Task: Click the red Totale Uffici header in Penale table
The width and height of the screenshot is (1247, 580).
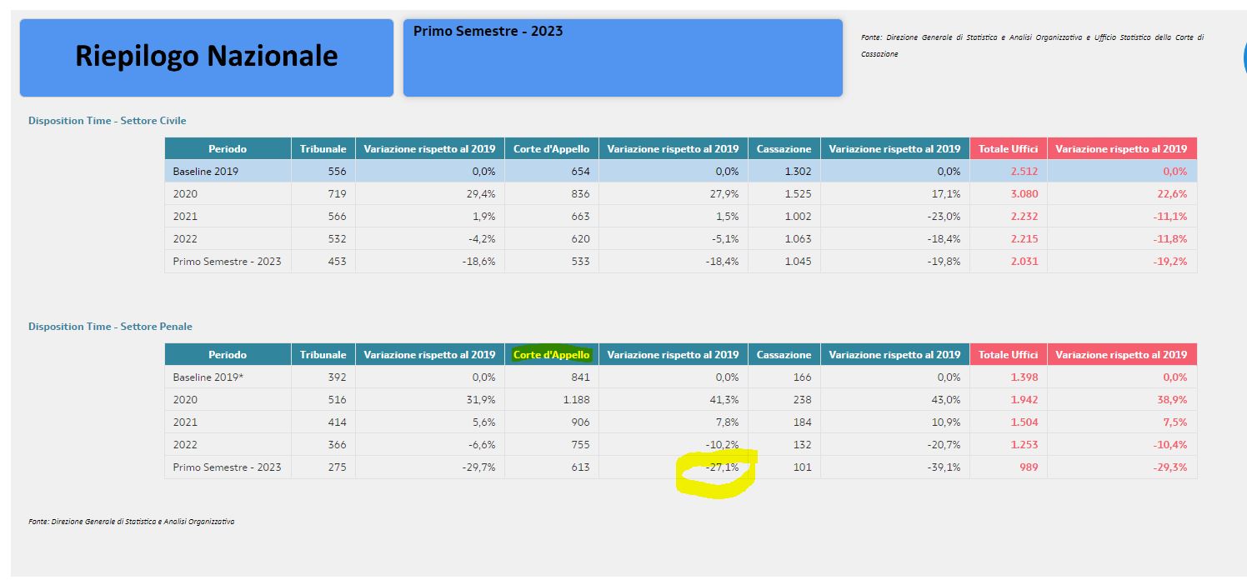Action: 1008,355
